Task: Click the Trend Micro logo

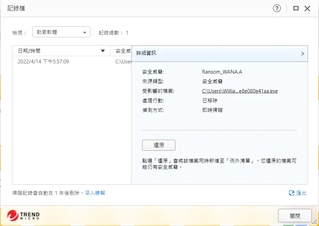Action: tap(23, 215)
